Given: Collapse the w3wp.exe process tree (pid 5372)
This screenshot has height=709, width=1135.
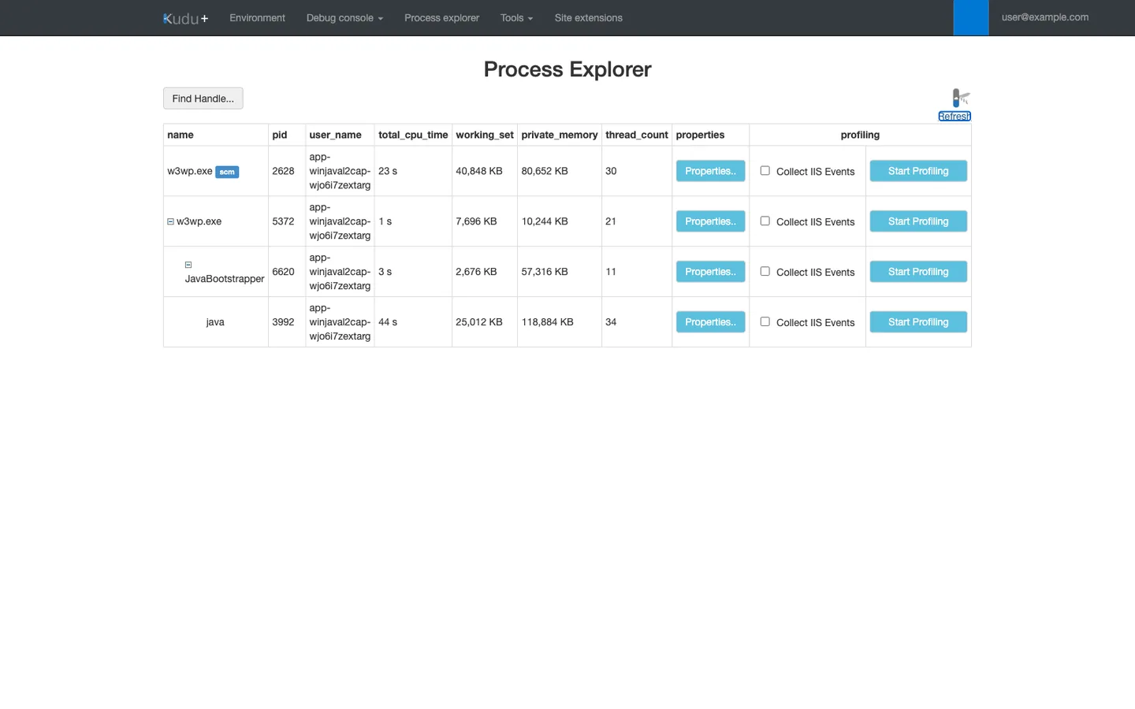Looking at the screenshot, I should 170,221.
